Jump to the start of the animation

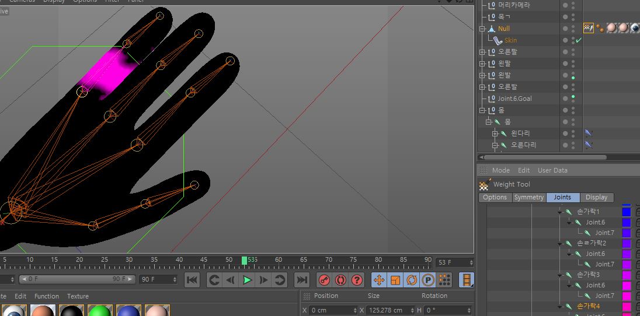point(192,280)
